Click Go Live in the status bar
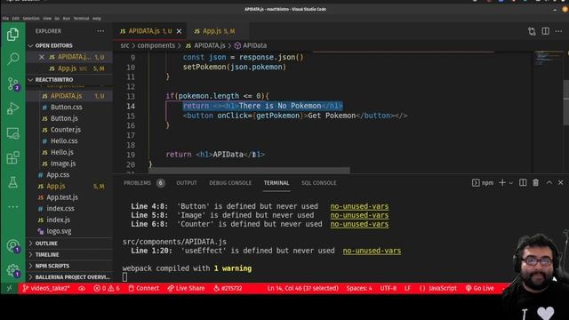 480,288
